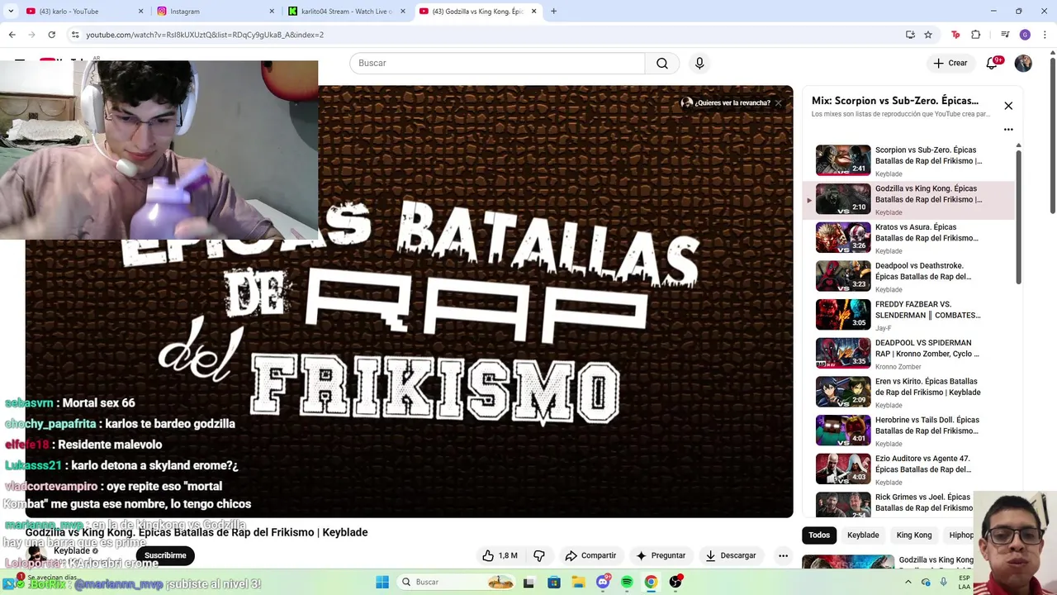Open File Explorer from the taskbar
This screenshot has width=1057, height=595.
[579, 582]
